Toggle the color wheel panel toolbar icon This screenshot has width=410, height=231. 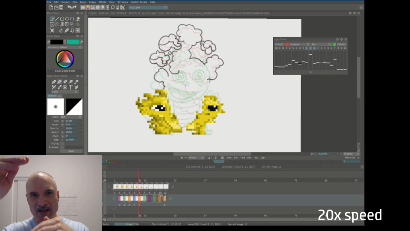click(x=88, y=7)
